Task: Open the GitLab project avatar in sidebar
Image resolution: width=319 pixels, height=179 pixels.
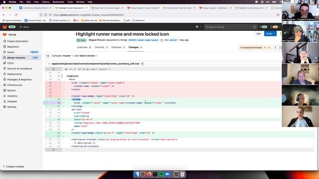Action: coord(4,34)
